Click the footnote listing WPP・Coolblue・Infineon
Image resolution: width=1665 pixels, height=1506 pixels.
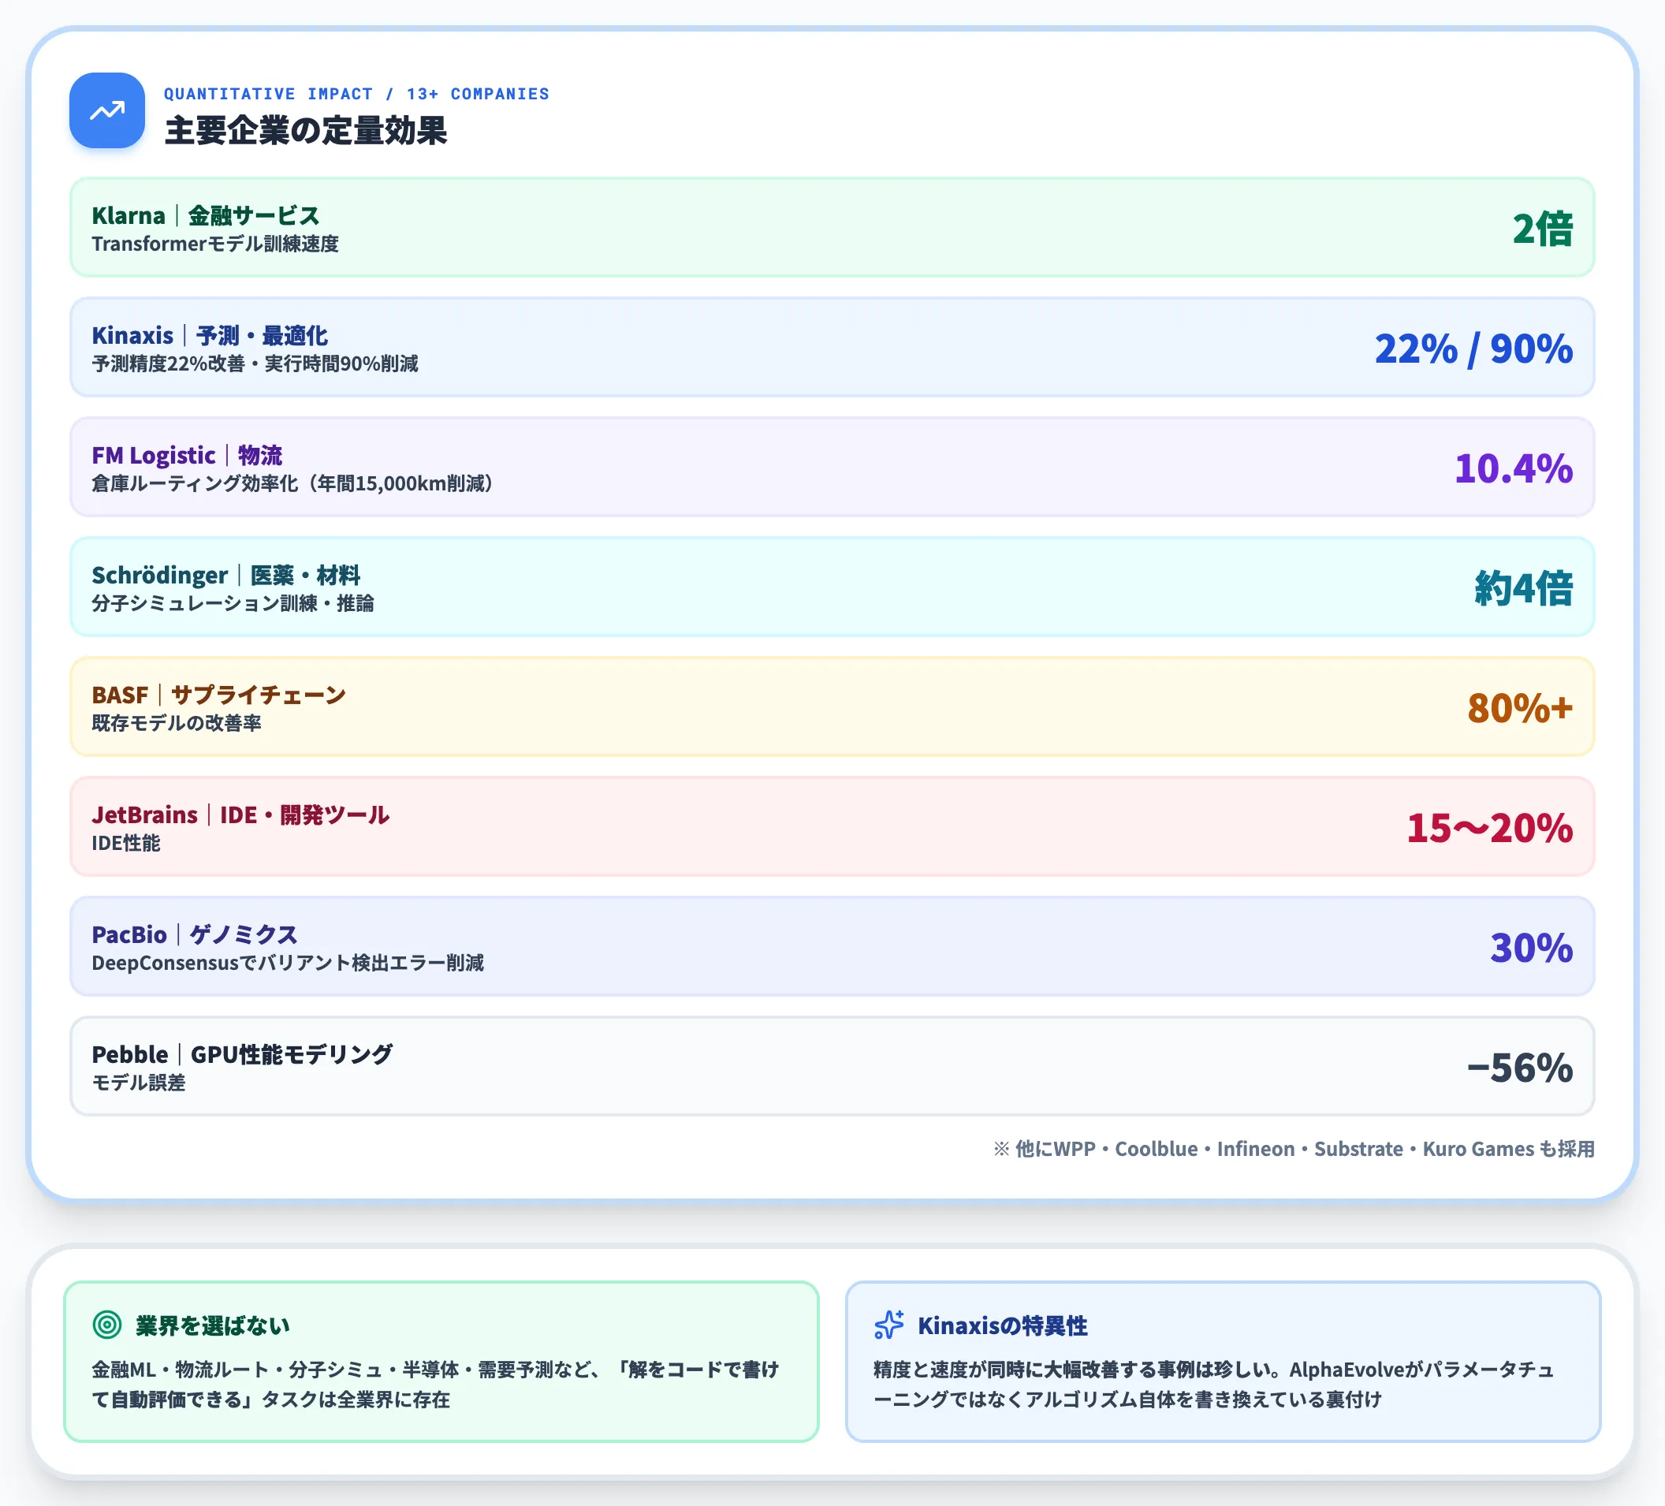(x=1294, y=1148)
